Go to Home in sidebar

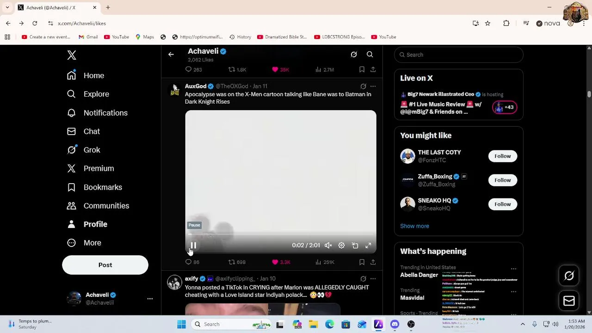click(x=86, y=75)
